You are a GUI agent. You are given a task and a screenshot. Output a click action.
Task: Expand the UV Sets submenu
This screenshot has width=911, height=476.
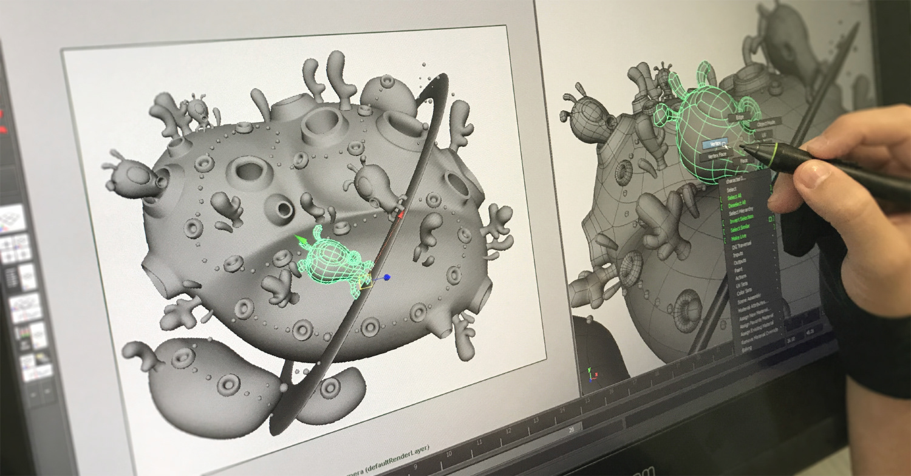point(742,285)
